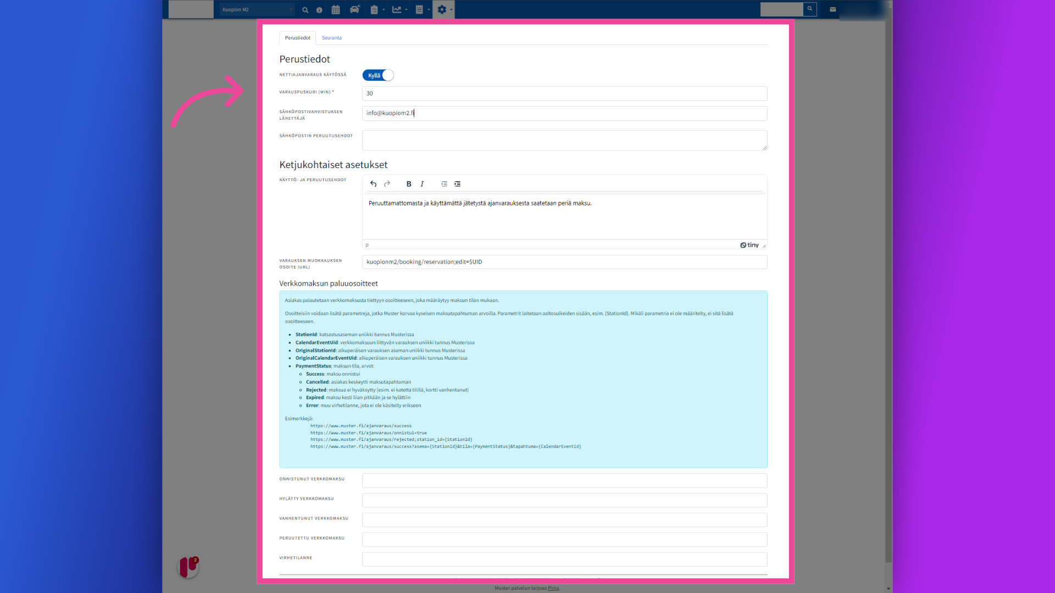
Task: Click the Hylätty verkkomaksu field
Action: (564, 500)
